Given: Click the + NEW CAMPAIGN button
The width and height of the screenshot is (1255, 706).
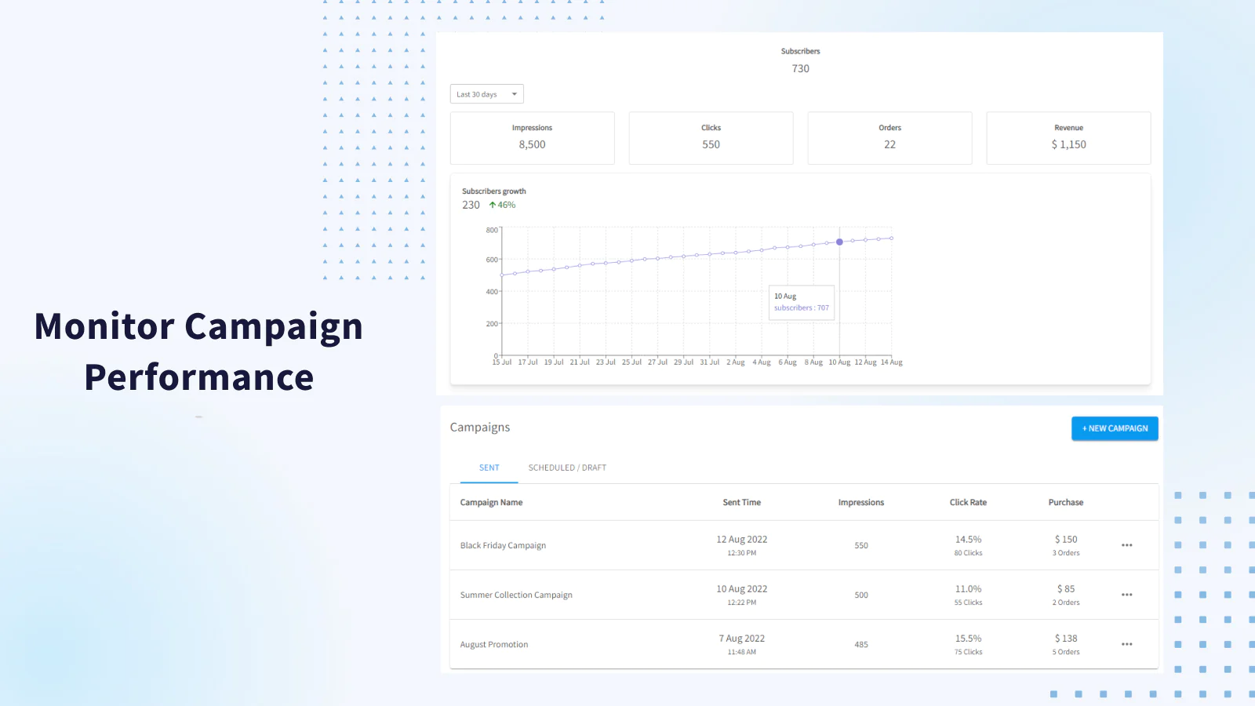Looking at the screenshot, I should point(1115,428).
